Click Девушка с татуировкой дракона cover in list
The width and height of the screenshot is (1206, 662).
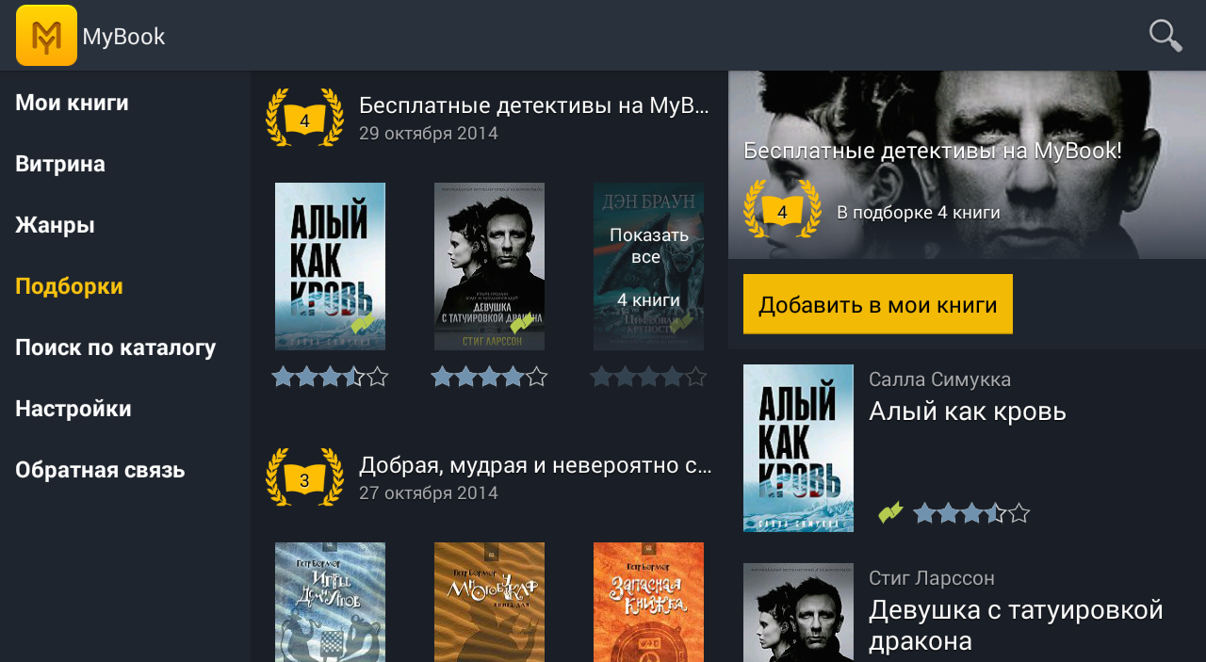(489, 266)
